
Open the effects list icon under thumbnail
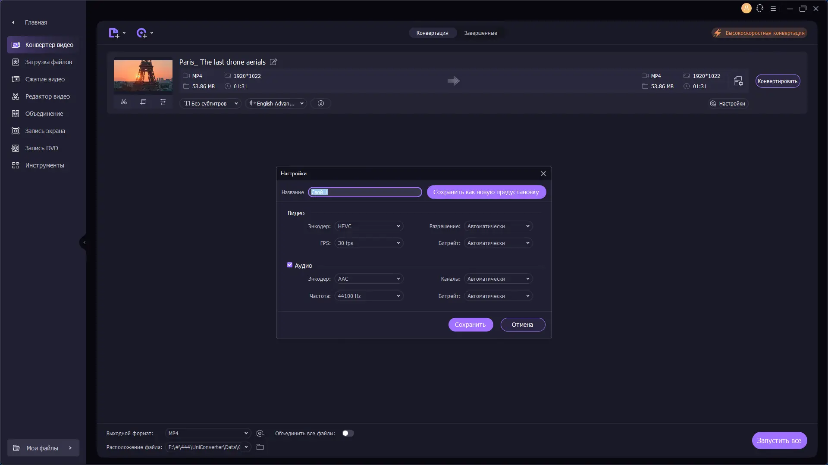click(x=163, y=102)
